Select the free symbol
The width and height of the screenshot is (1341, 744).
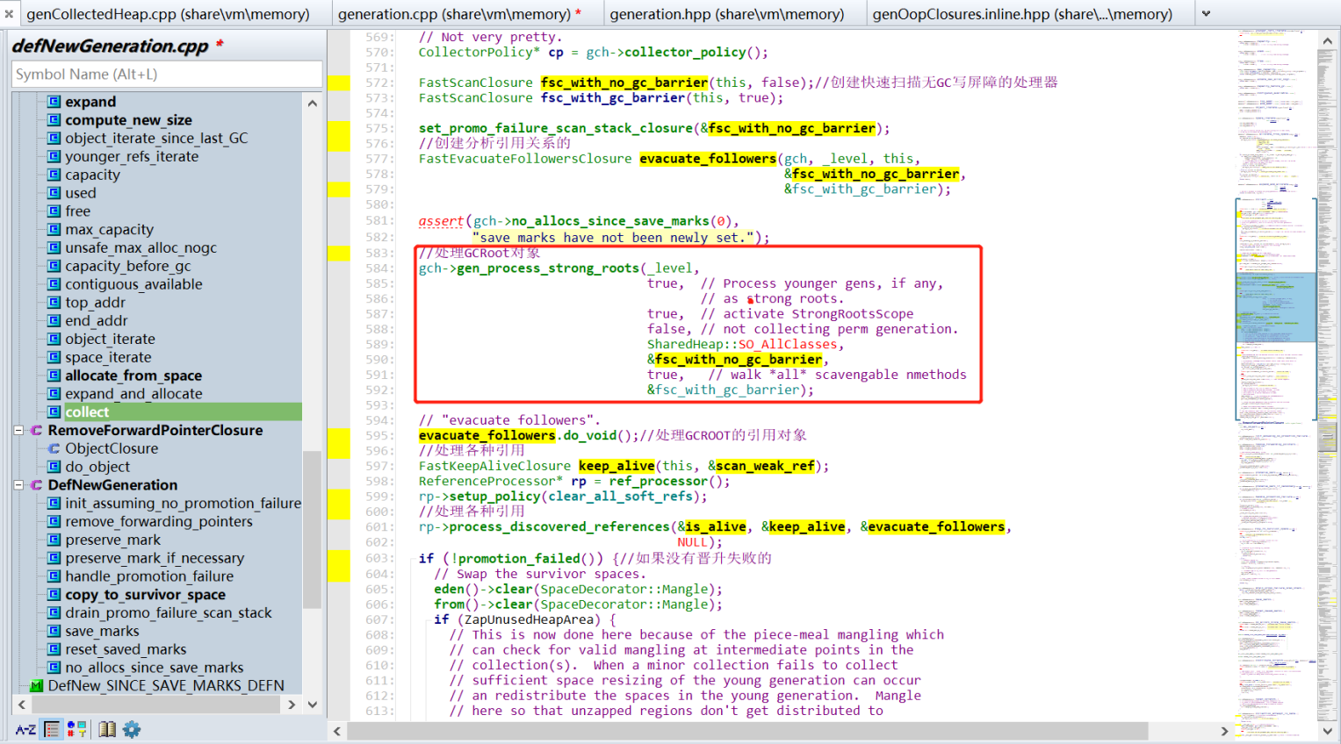77,211
